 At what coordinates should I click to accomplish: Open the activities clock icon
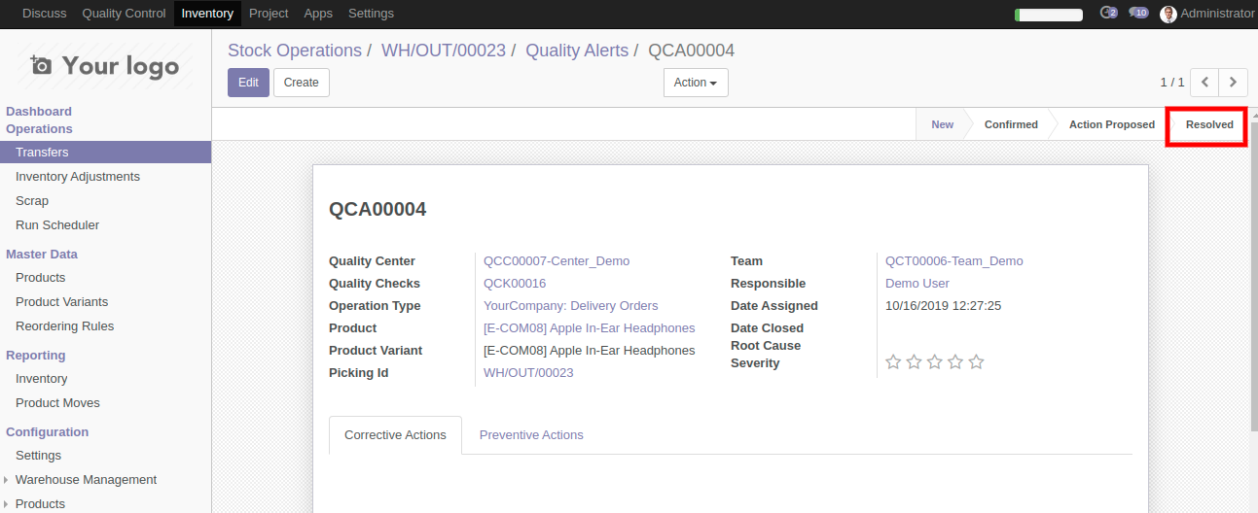(x=1106, y=14)
